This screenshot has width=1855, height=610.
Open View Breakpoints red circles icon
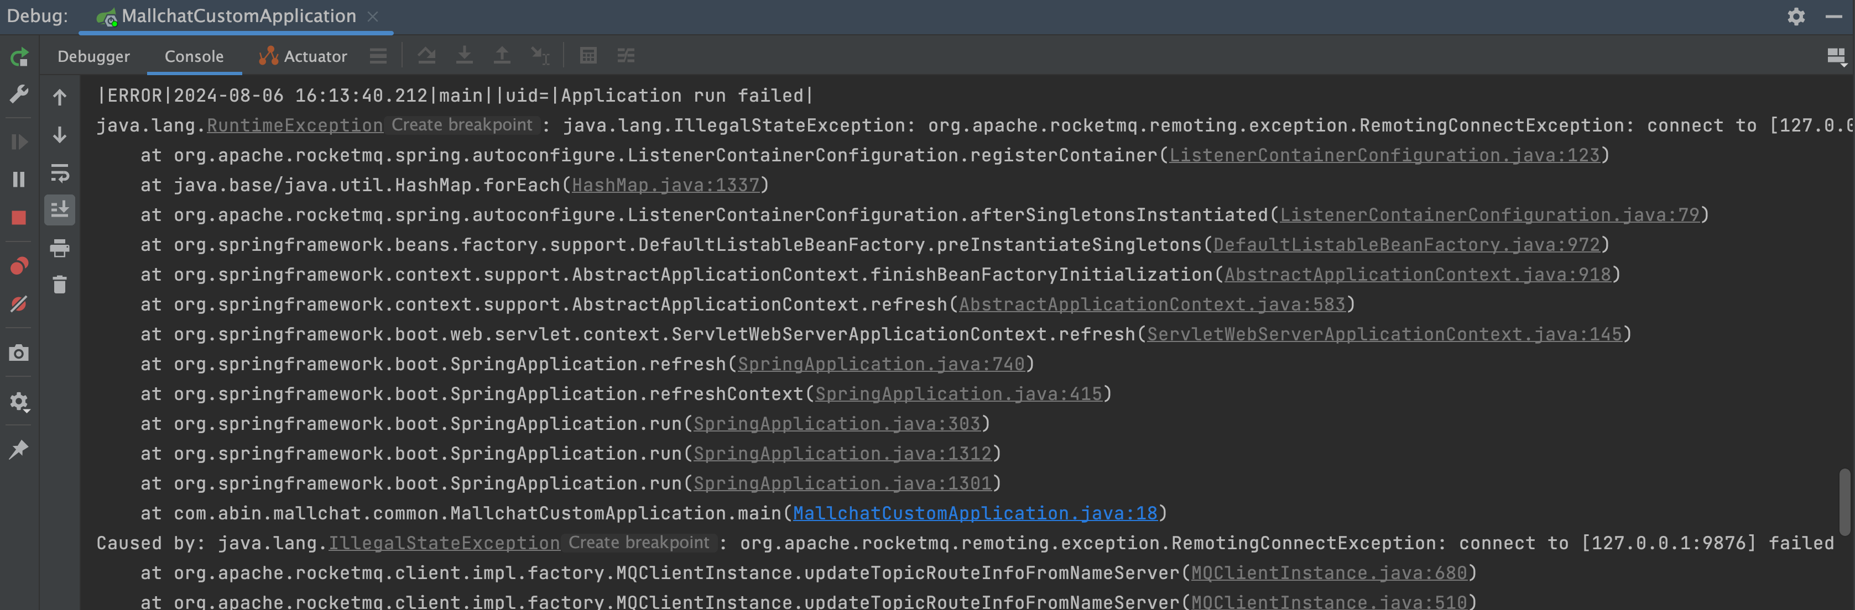pyautogui.click(x=19, y=266)
